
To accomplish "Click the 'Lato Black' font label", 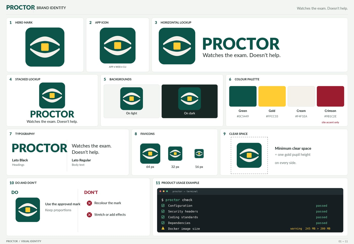I will point(20,160).
